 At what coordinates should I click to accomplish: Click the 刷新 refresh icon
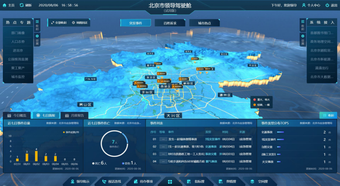pyautogui.click(x=22, y=5)
